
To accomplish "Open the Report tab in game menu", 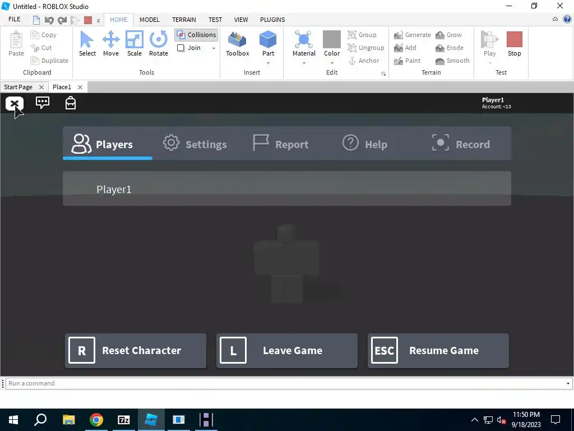I will 280,144.
